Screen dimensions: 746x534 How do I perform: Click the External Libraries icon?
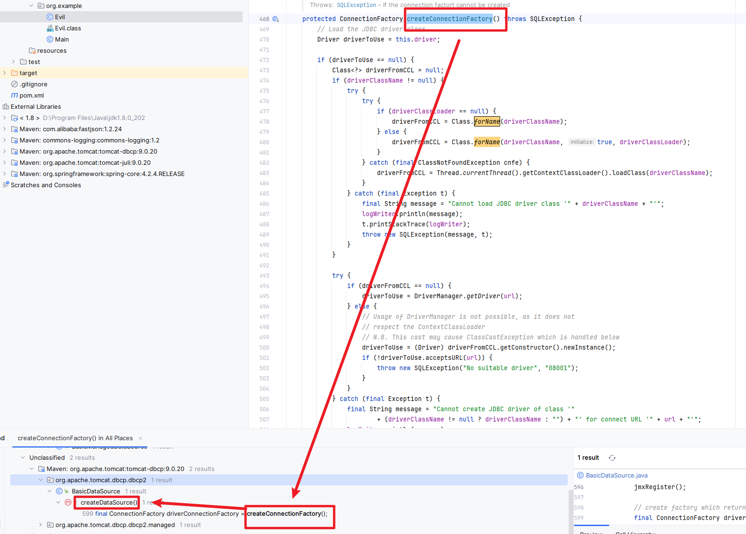(6, 106)
